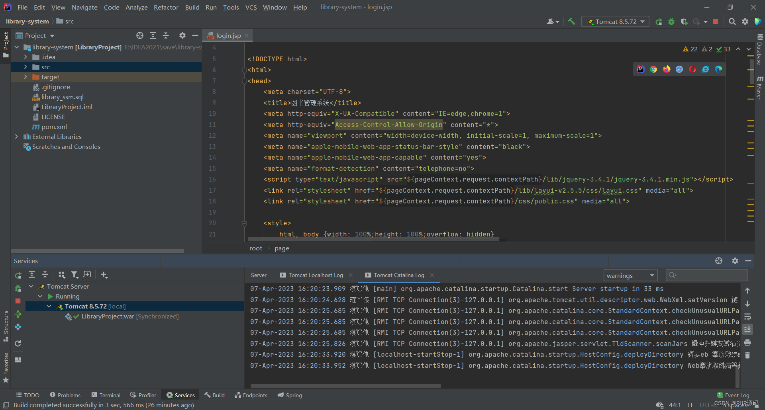Open the Endpoints tool window
The width and height of the screenshot is (765, 410).
tap(251, 395)
